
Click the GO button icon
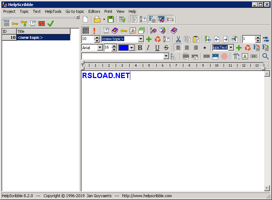click(254, 56)
